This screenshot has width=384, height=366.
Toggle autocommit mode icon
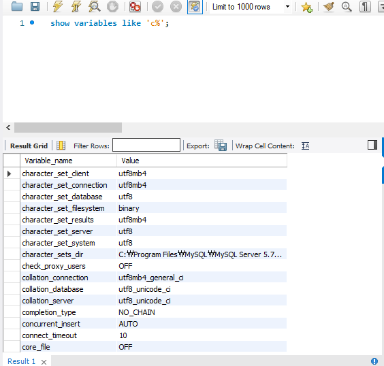195,7
